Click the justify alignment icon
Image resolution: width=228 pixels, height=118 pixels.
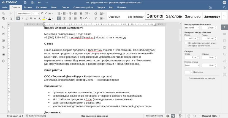click(75, 18)
